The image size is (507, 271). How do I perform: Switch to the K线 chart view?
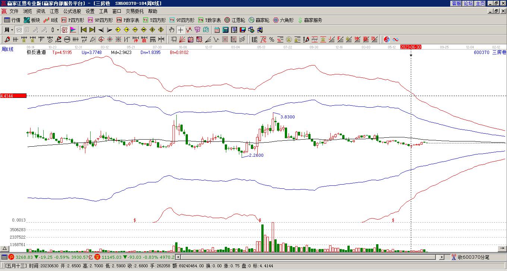[51, 20]
